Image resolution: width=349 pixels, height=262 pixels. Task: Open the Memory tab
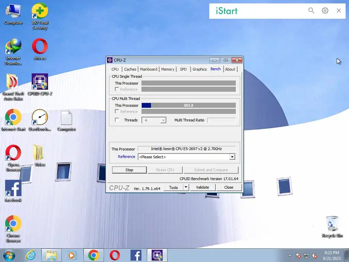pos(168,69)
